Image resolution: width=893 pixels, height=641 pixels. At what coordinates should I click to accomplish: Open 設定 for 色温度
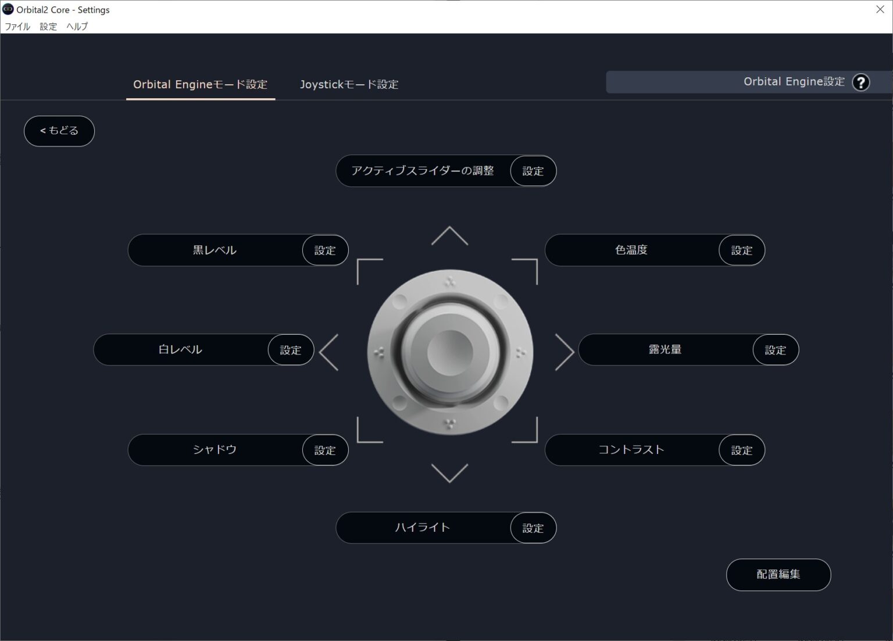pos(741,250)
